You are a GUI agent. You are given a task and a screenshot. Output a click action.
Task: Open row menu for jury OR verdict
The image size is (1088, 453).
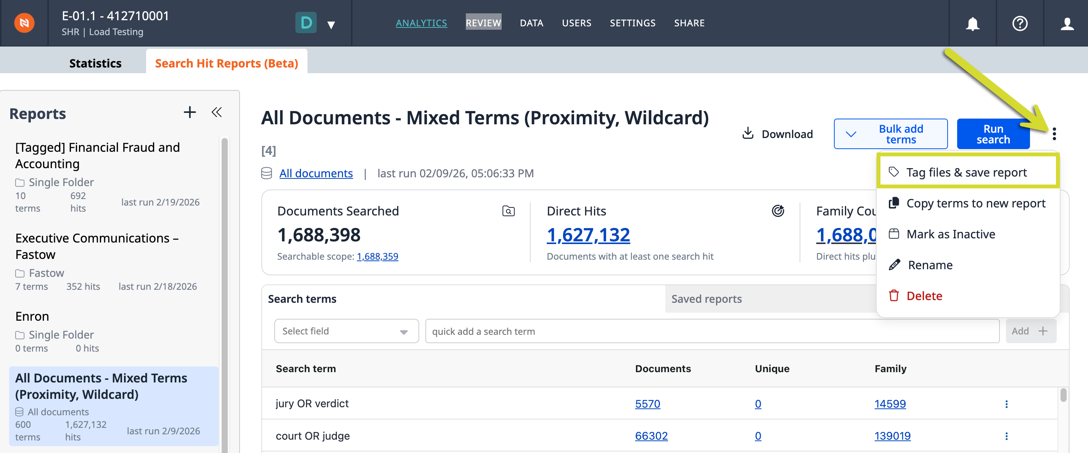pyautogui.click(x=1006, y=404)
